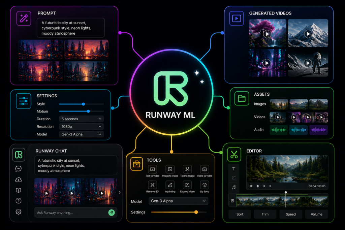The image size is (345, 230).
Task: Click skip-to-start in Editor player
Action: click(251, 186)
